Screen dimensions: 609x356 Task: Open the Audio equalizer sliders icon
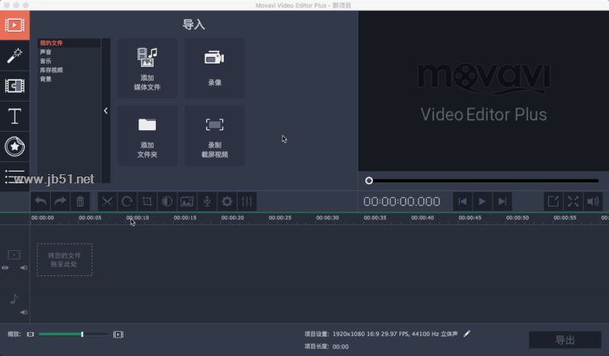(247, 202)
